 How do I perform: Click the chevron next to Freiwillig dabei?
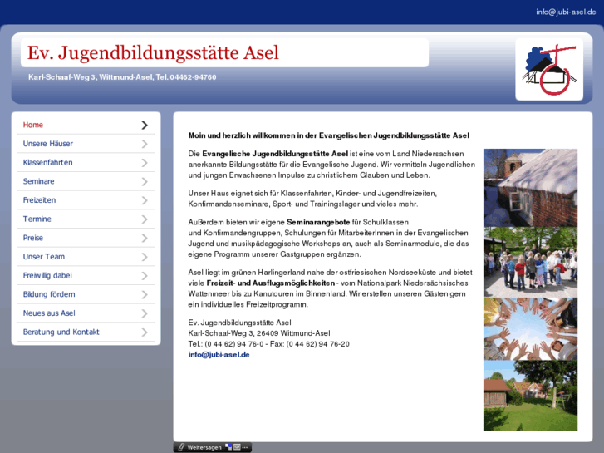[x=145, y=276]
